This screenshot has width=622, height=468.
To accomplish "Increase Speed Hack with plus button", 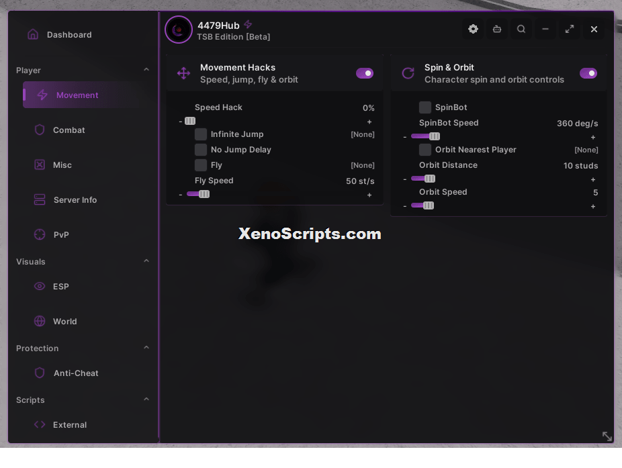I will pos(369,122).
